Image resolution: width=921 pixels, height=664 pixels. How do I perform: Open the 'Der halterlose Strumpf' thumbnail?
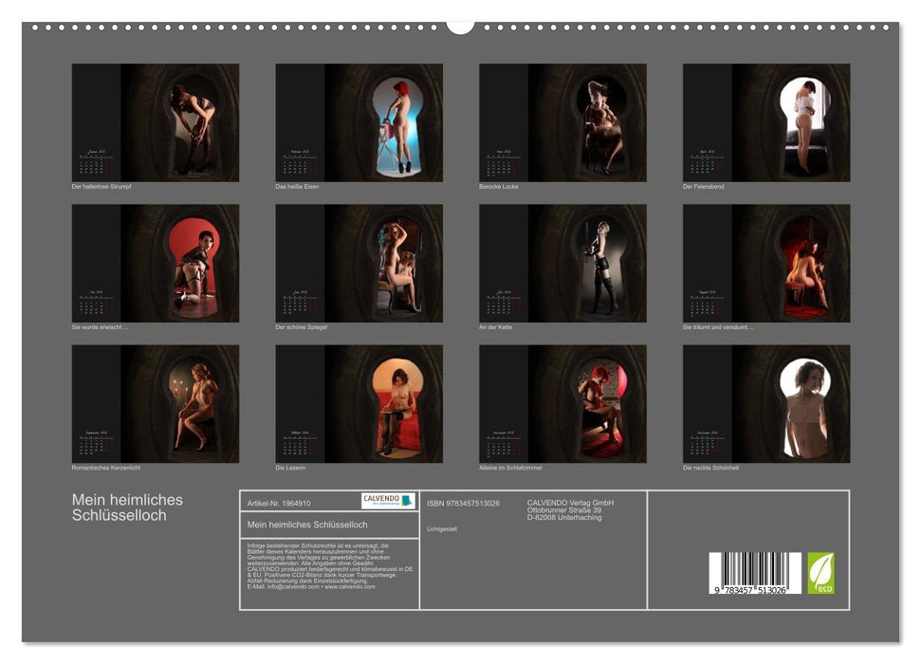coord(156,122)
